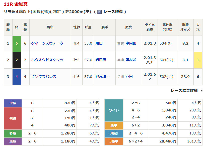Click the タイム着差 column header
This screenshot has width=206, height=148.
150,27
